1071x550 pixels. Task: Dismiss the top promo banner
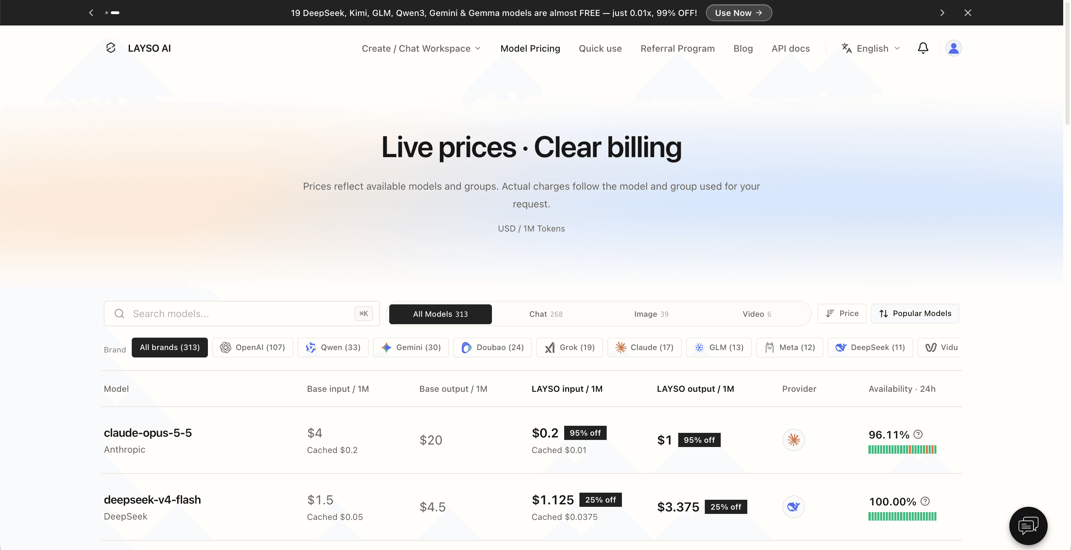click(x=968, y=13)
